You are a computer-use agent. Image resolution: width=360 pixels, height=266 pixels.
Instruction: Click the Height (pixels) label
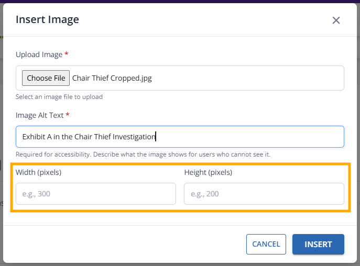pos(208,172)
